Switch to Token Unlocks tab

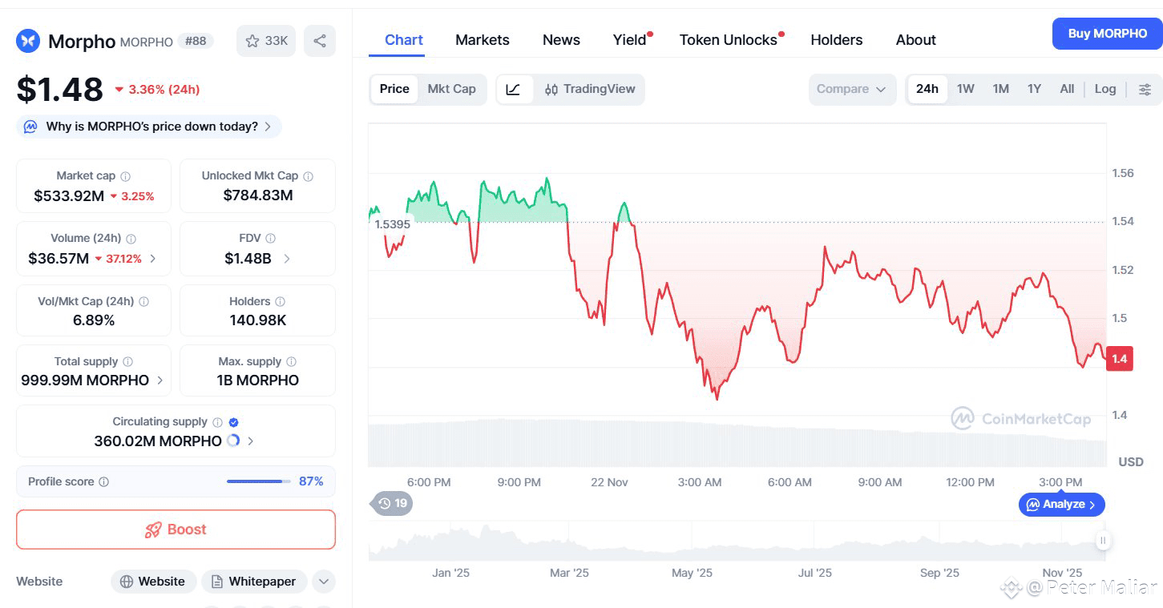coord(728,40)
